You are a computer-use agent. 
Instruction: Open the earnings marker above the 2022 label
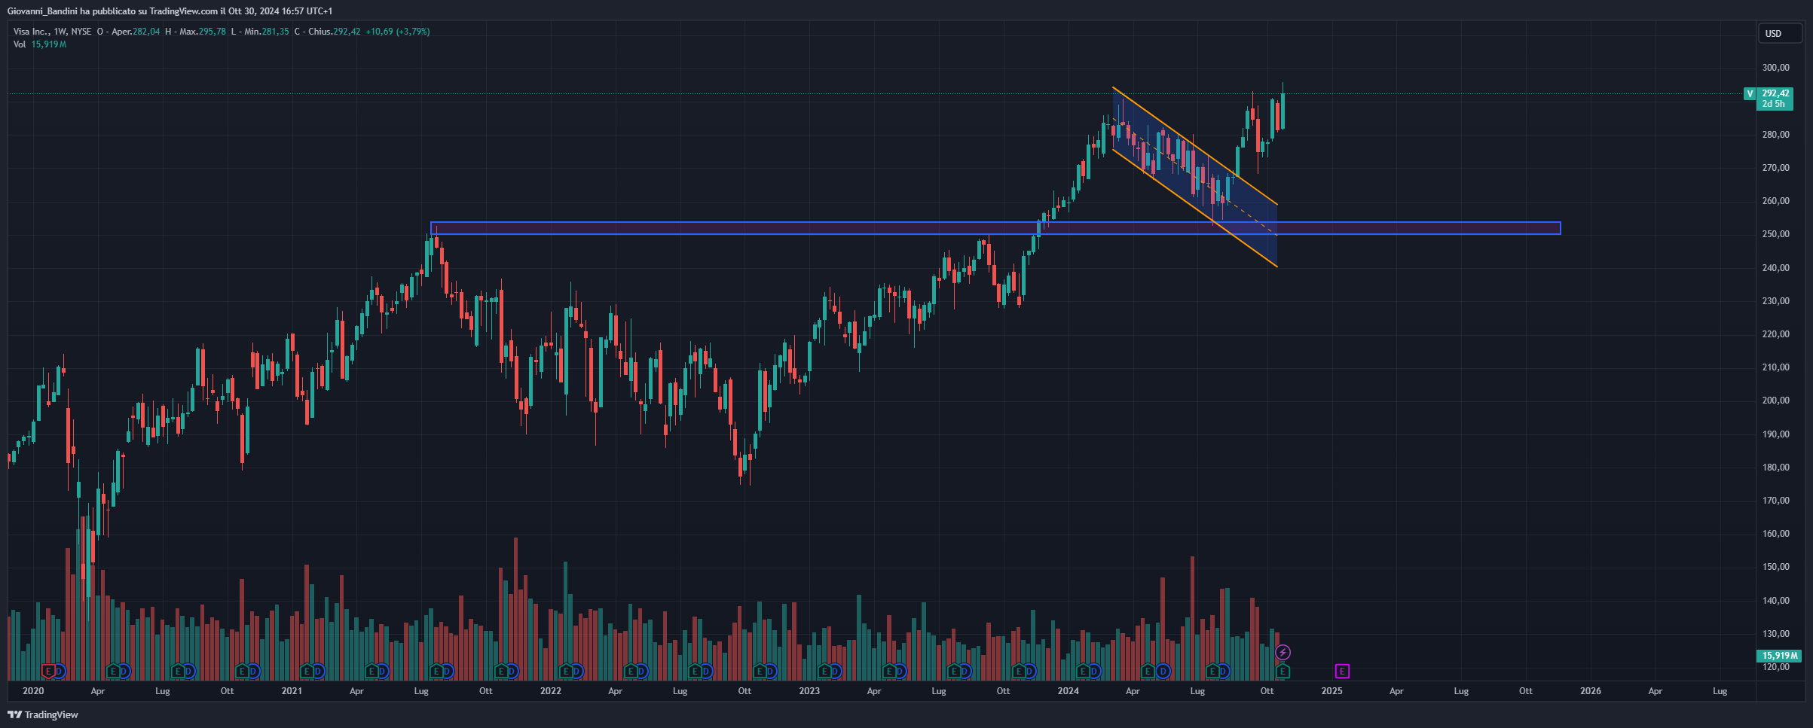[x=566, y=671]
